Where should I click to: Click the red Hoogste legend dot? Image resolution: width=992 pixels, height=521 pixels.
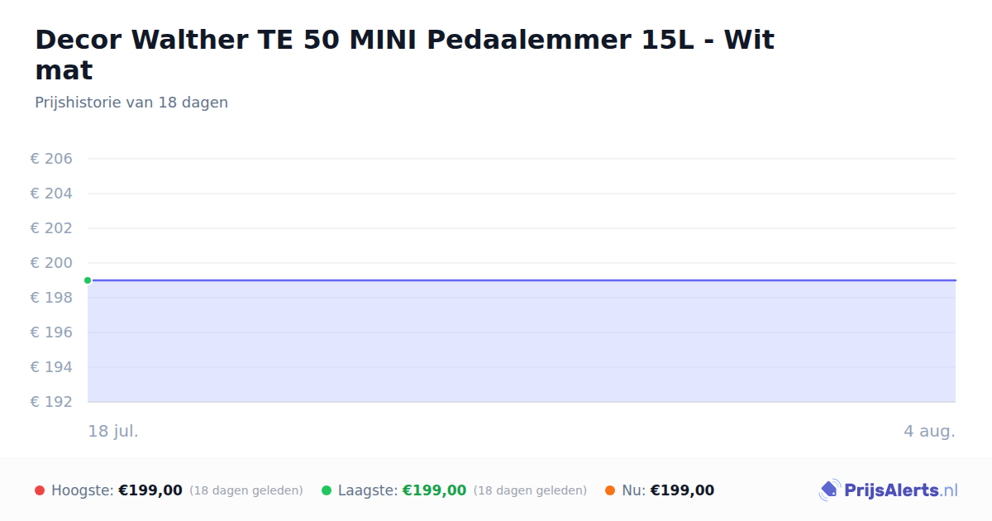[x=40, y=490]
